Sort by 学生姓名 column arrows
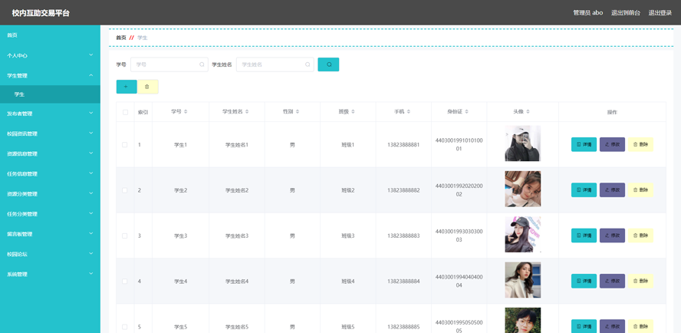The height and width of the screenshot is (333, 681). click(x=248, y=112)
